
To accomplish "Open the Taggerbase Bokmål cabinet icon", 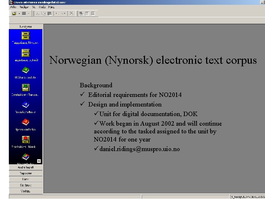I will [x=25, y=53].
